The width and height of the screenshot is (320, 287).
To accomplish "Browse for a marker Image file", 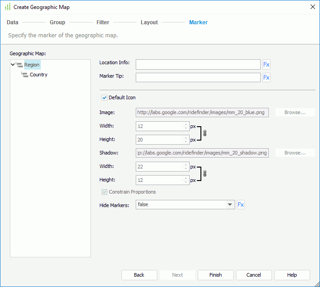I will [x=295, y=112].
